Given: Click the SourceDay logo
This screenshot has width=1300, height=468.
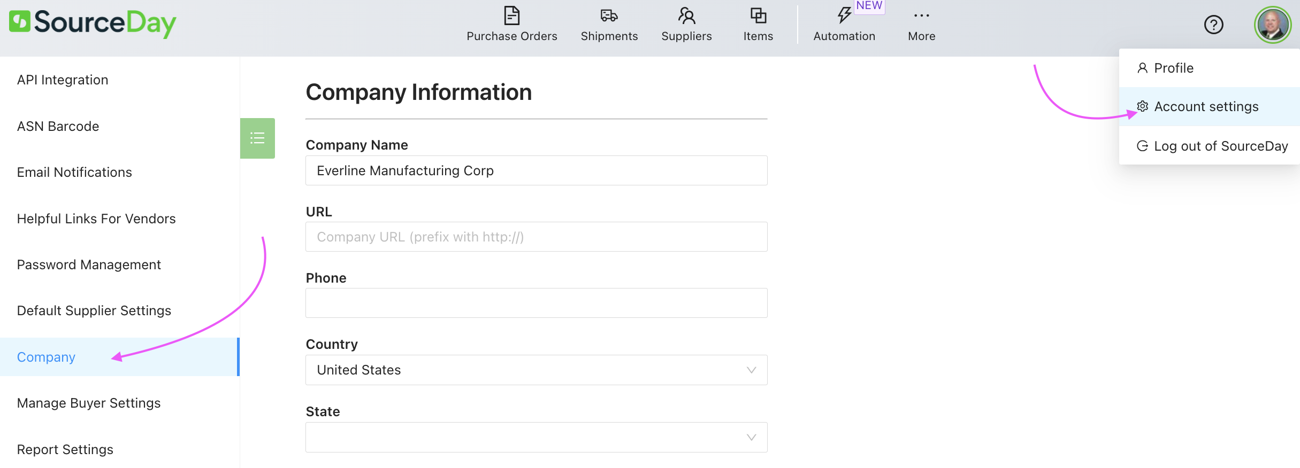Looking at the screenshot, I should [x=93, y=24].
